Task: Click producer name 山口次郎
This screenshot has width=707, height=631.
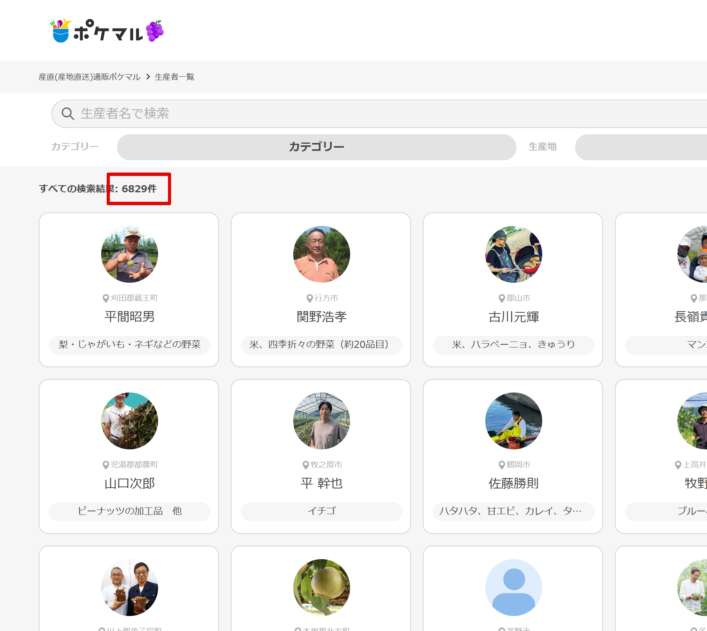Action: coord(130,483)
